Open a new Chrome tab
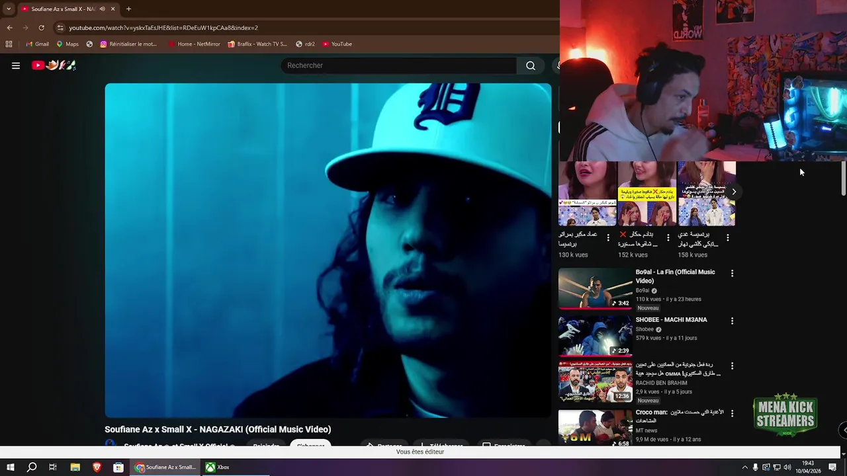Viewport: 847px width, 476px height. click(128, 9)
